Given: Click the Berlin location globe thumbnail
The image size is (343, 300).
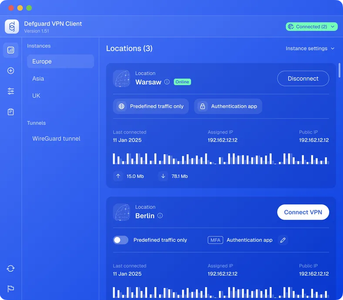Looking at the screenshot, I should point(121,212).
